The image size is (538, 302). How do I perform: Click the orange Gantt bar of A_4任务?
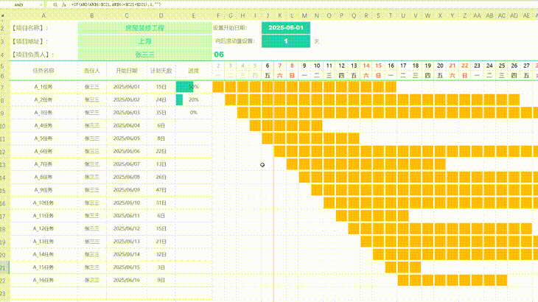[286, 125]
